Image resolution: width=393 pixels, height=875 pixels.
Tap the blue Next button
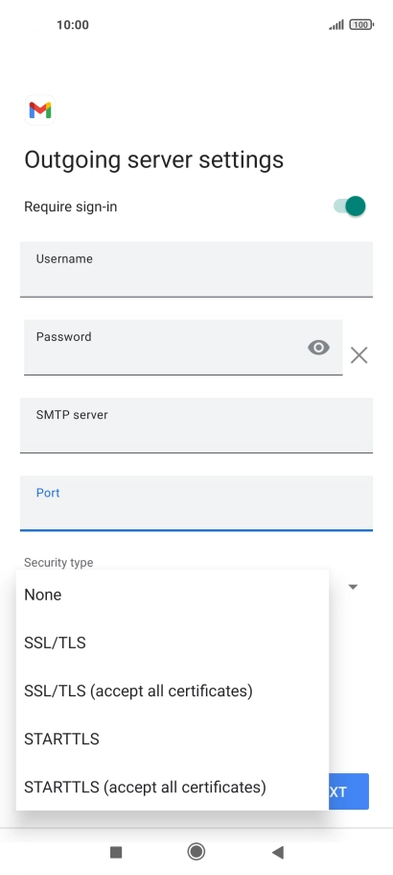[349, 791]
